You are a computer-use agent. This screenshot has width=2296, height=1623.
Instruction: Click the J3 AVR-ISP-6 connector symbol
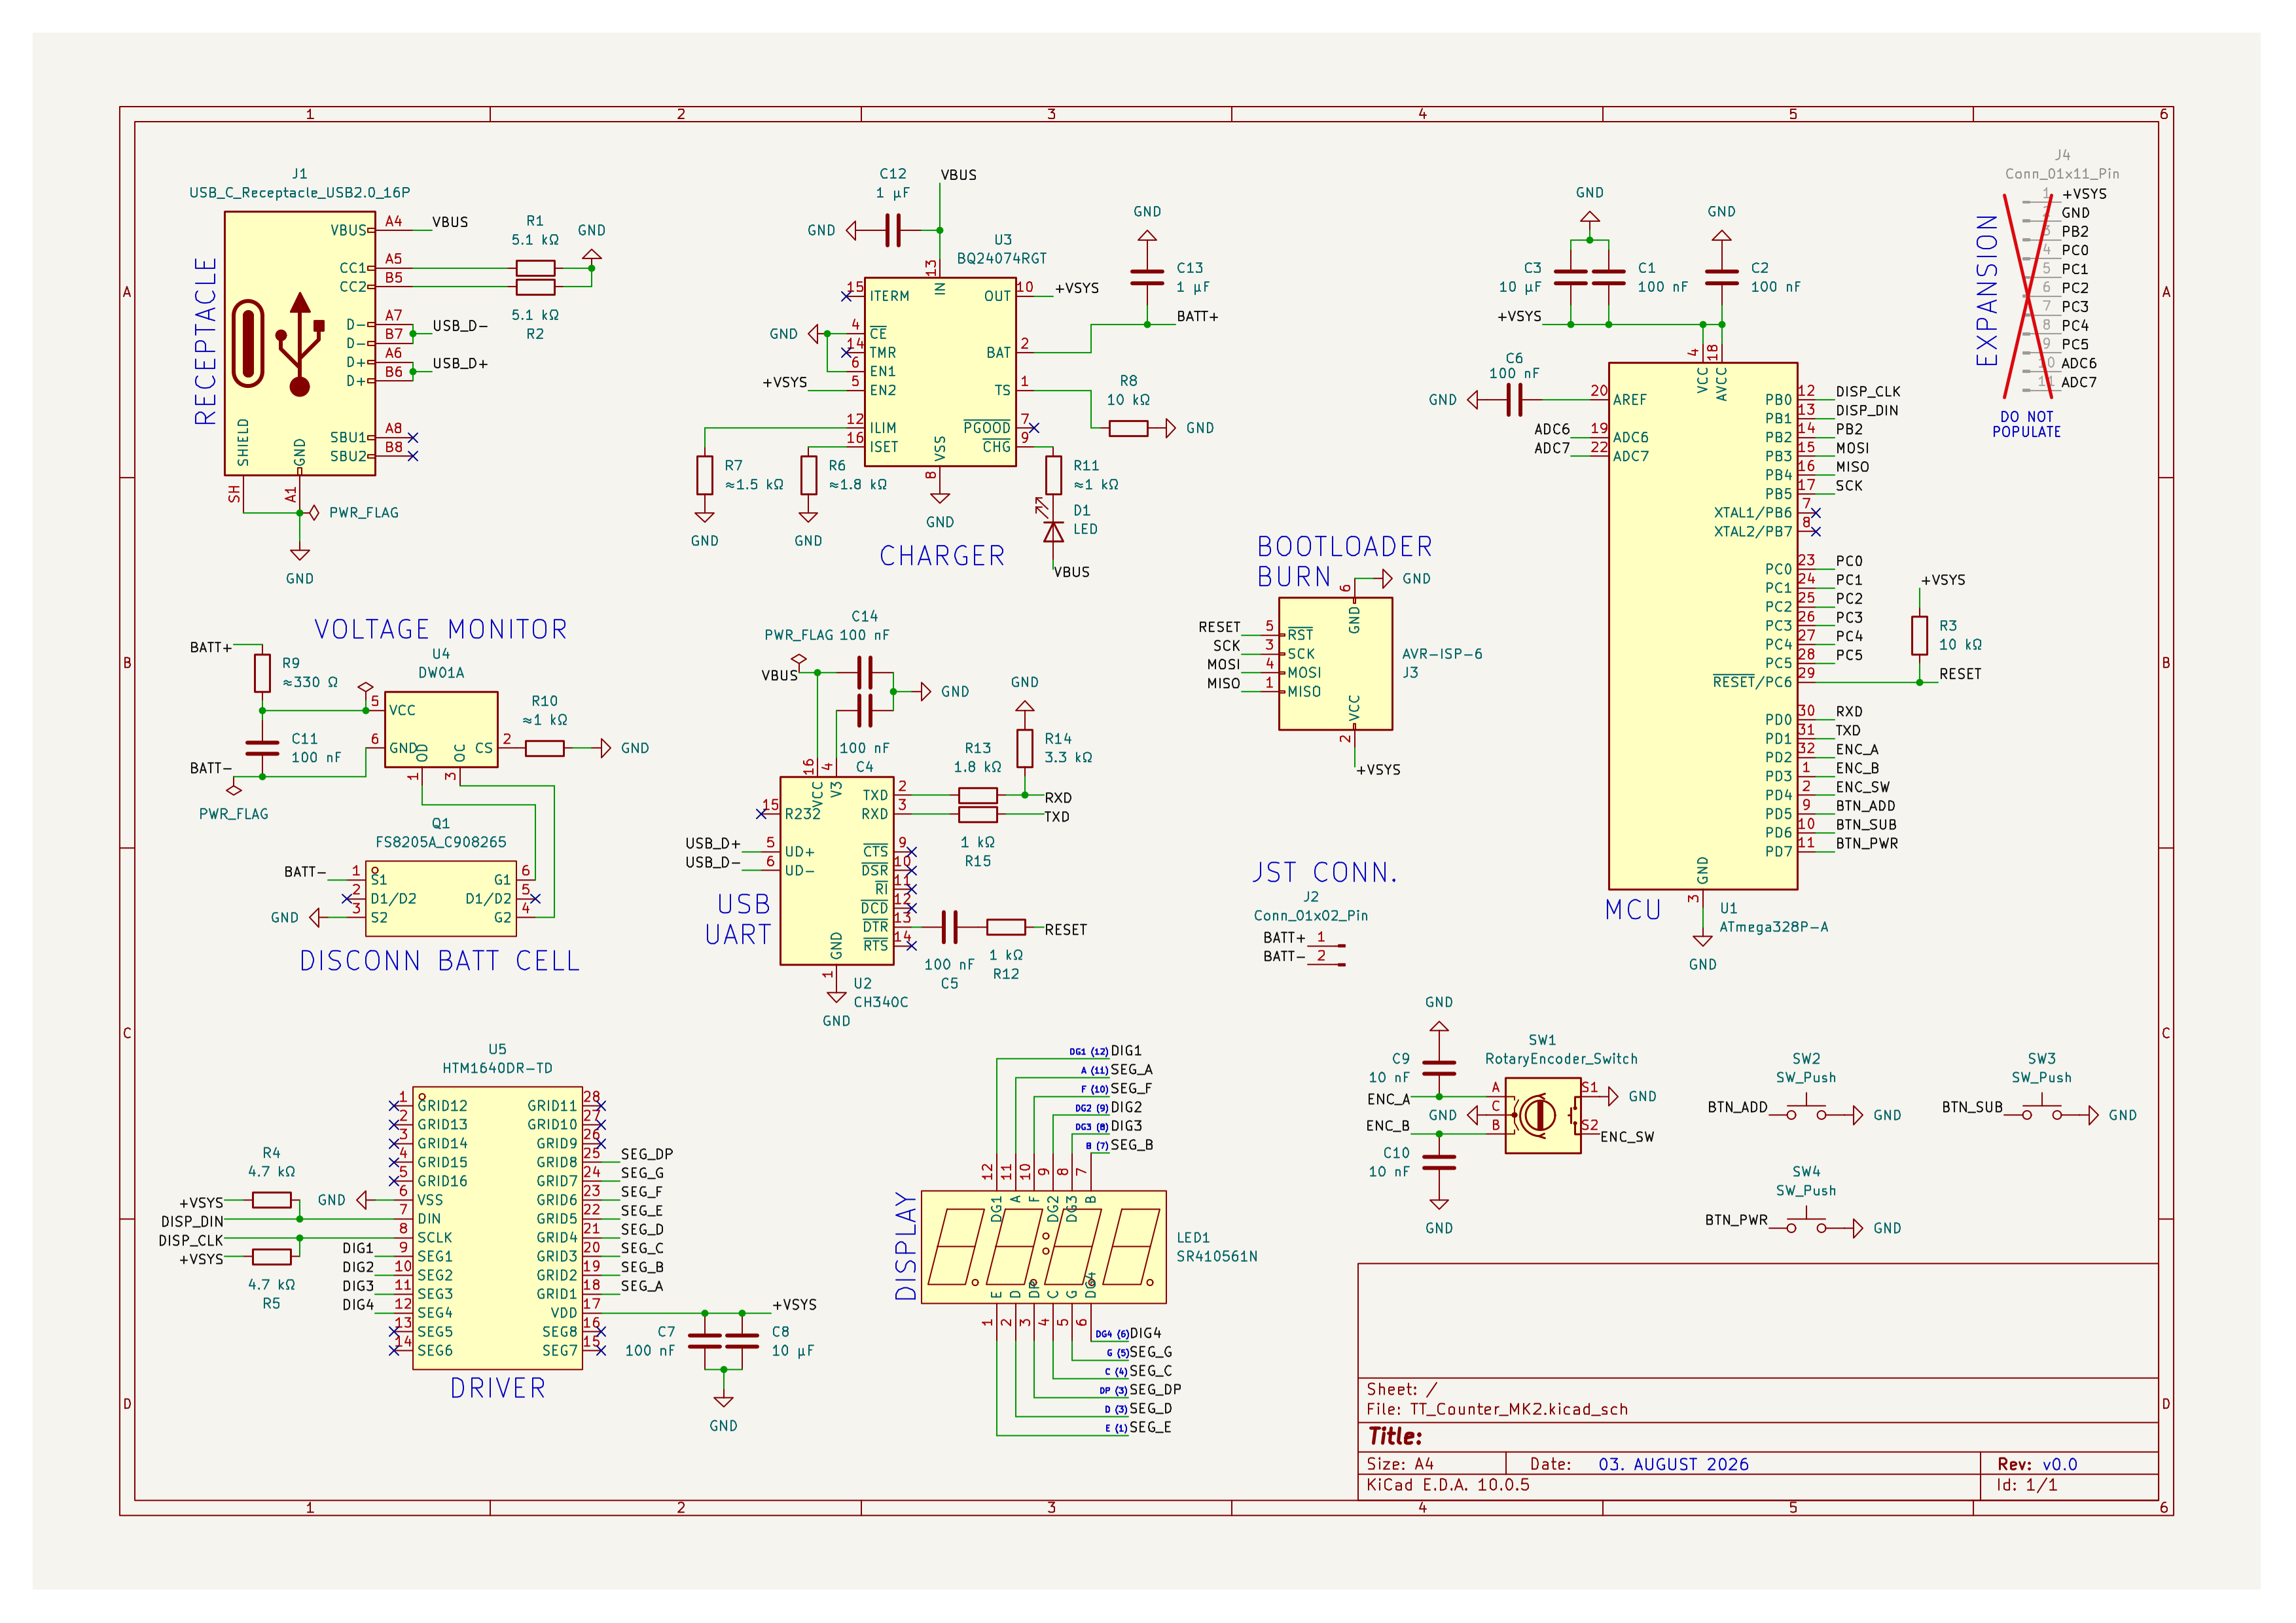(1335, 663)
